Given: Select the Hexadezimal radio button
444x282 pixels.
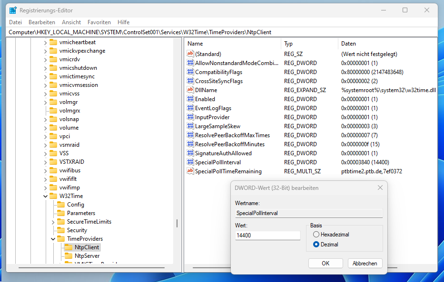Looking at the screenshot, I should pos(316,235).
